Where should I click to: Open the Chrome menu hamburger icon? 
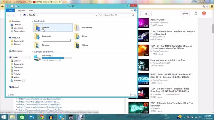tap(212, 6)
